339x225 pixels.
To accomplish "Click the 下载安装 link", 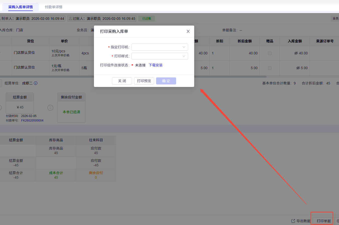I will [x=156, y=65].
